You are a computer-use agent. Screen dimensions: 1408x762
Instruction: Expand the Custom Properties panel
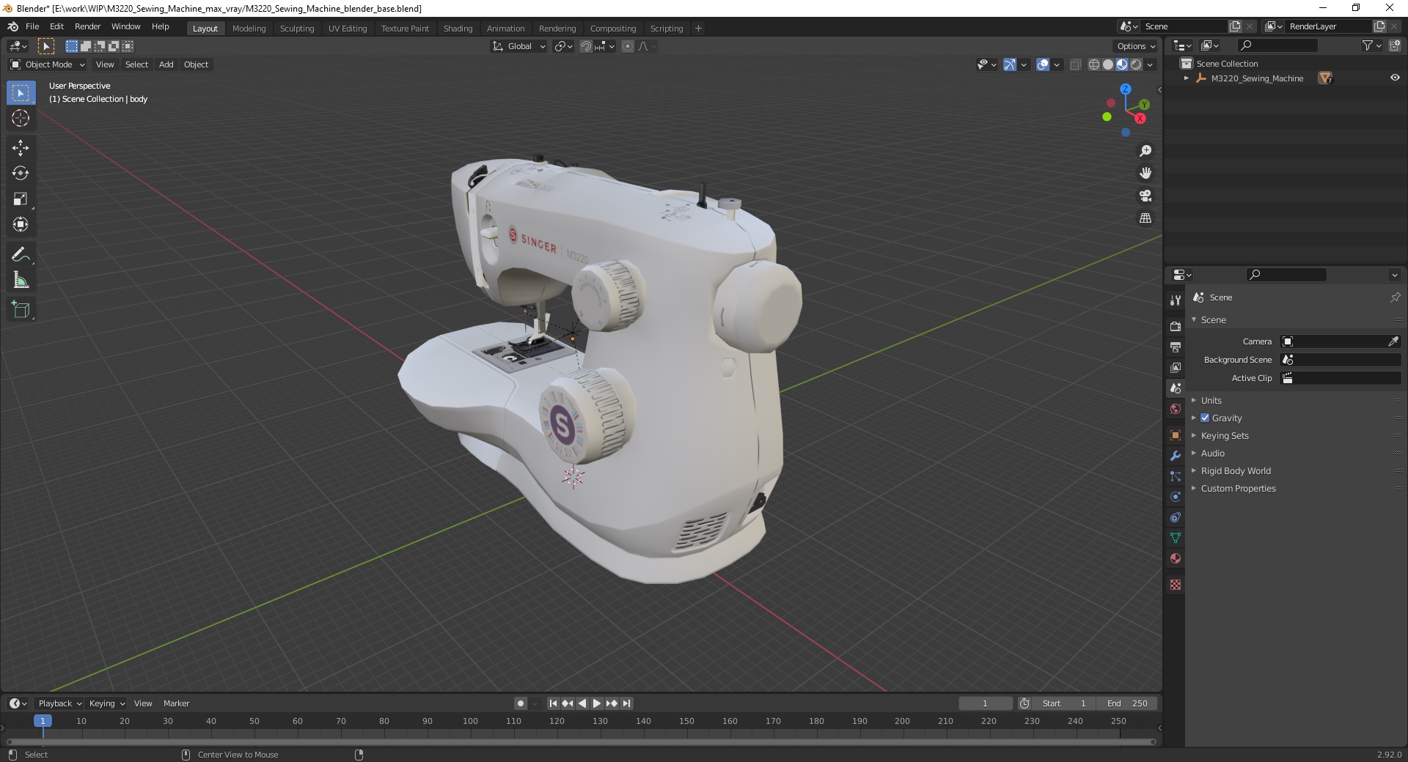coord(1238,488)
